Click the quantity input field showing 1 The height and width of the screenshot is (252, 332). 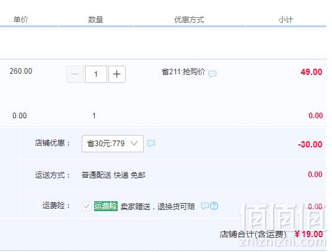[x=96, y=74]
